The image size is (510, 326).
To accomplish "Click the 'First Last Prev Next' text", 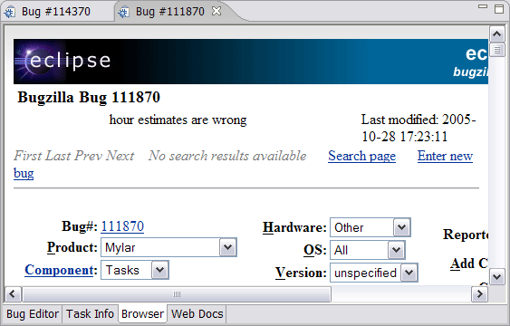I will click(74, 156).
